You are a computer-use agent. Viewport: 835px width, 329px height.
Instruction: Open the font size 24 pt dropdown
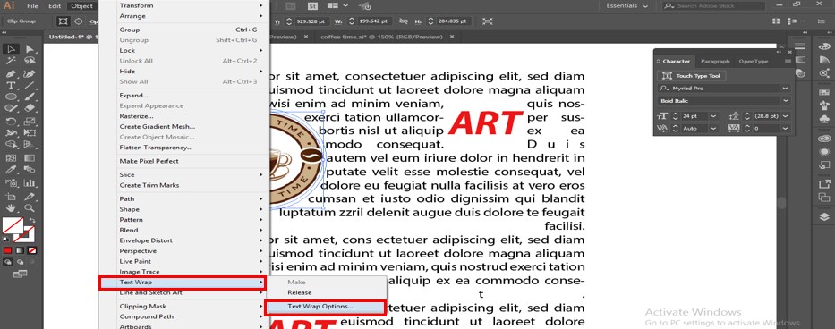tap(713, 116)
